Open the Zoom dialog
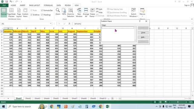194x109 pixels. (x=58, y=12)
